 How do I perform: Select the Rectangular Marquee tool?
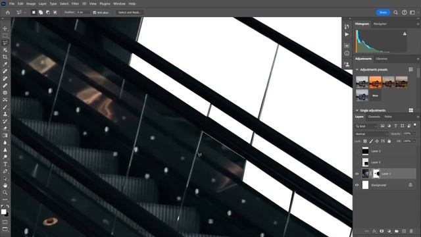click(x=5, y=36)
